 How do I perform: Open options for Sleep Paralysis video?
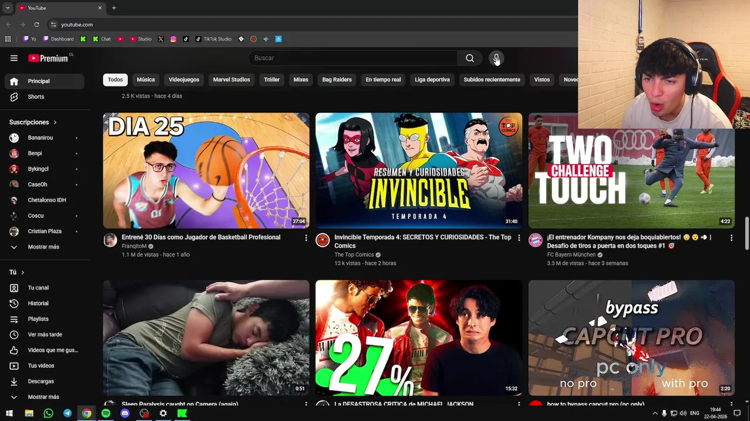[x=306, y=404]
